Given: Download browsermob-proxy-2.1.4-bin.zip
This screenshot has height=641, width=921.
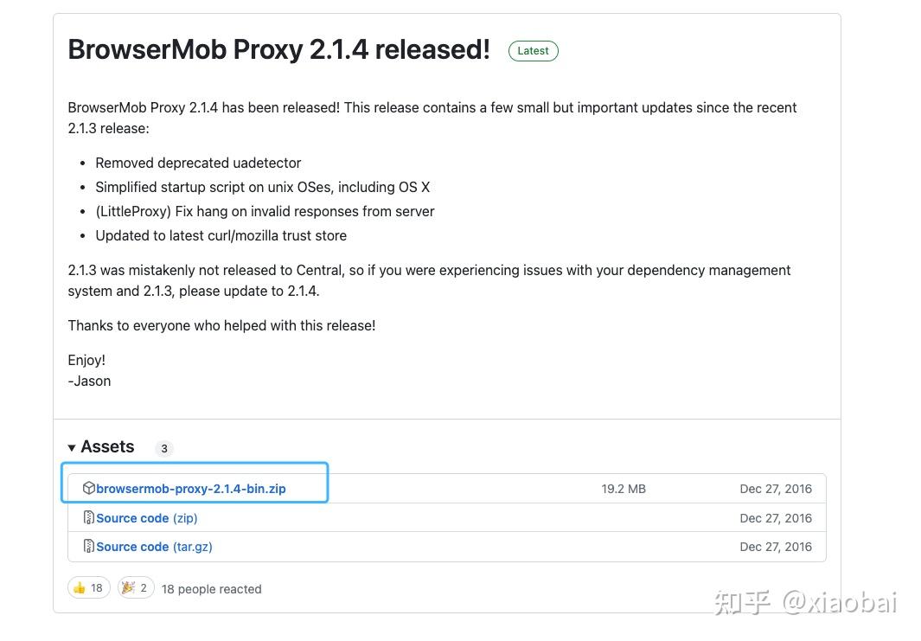Looking at the screenshot, I should (191, 489).
